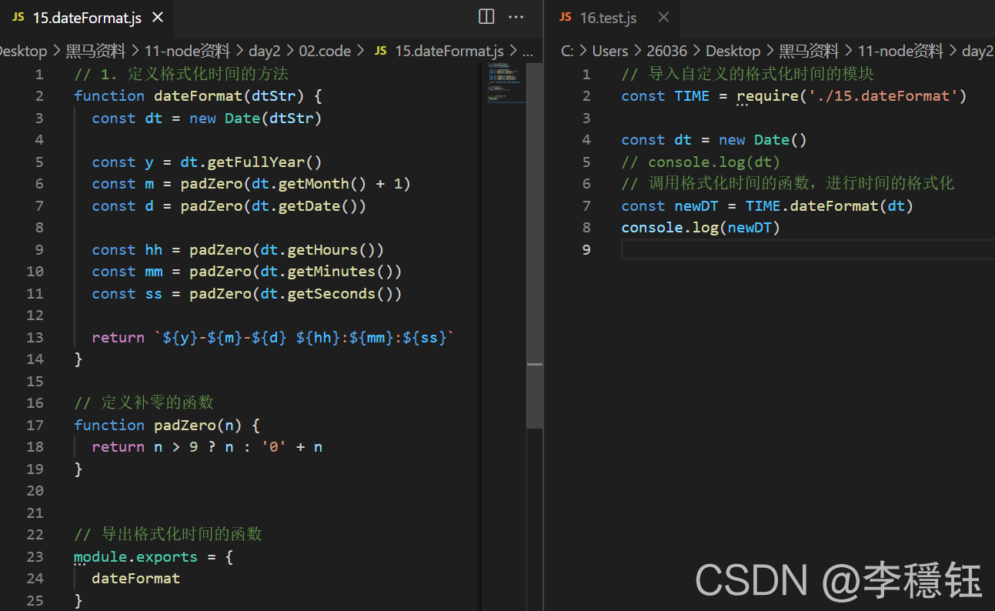Open 黑马资料 breadcrumb in left editor
995x611 pixels.
click(95, 51)
